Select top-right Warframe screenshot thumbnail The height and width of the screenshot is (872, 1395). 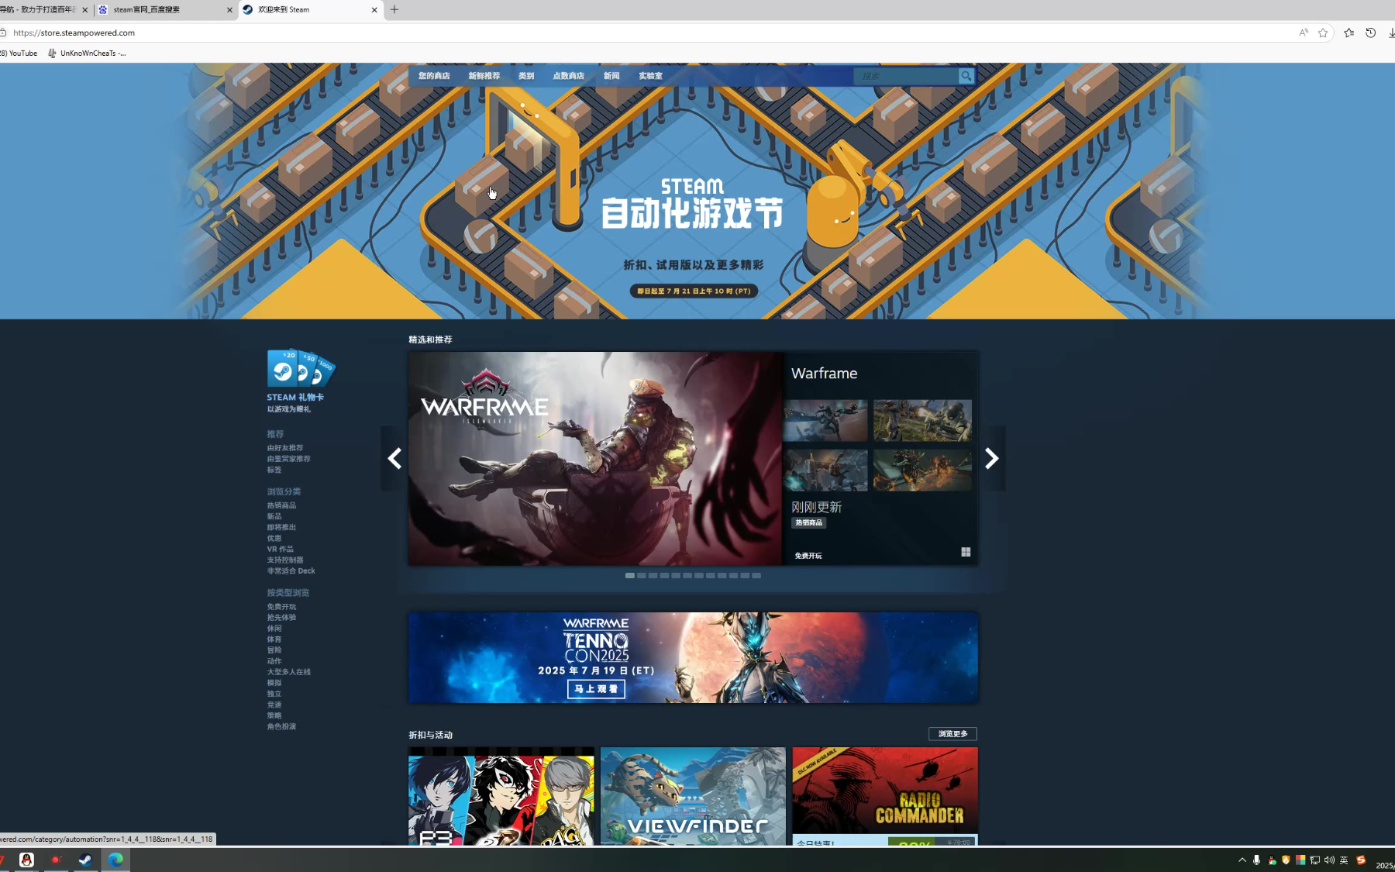pos(922,421)
